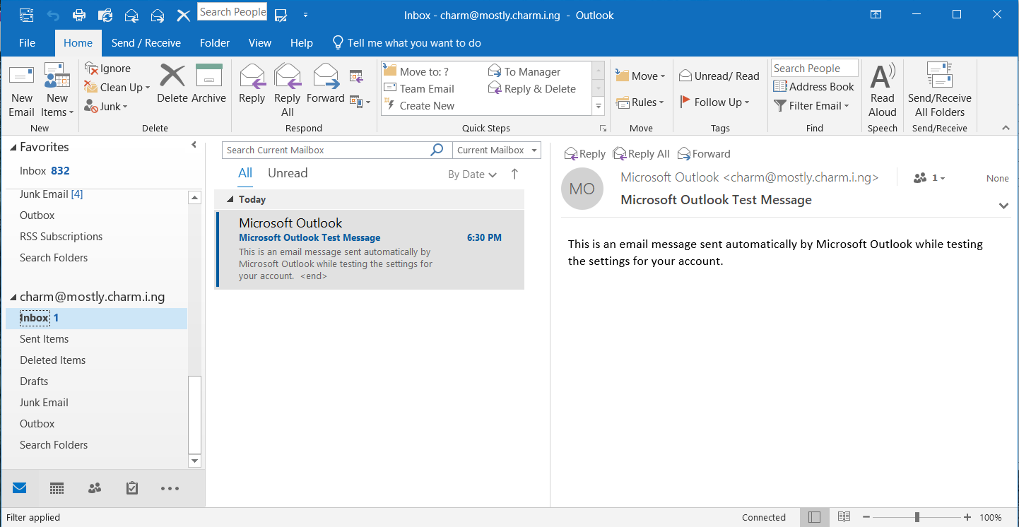The height and width of the screenshot is (527, 1019).
Task: Open the Manage Quick Steps dialog launcher
Action: click(x=603, y=128)
